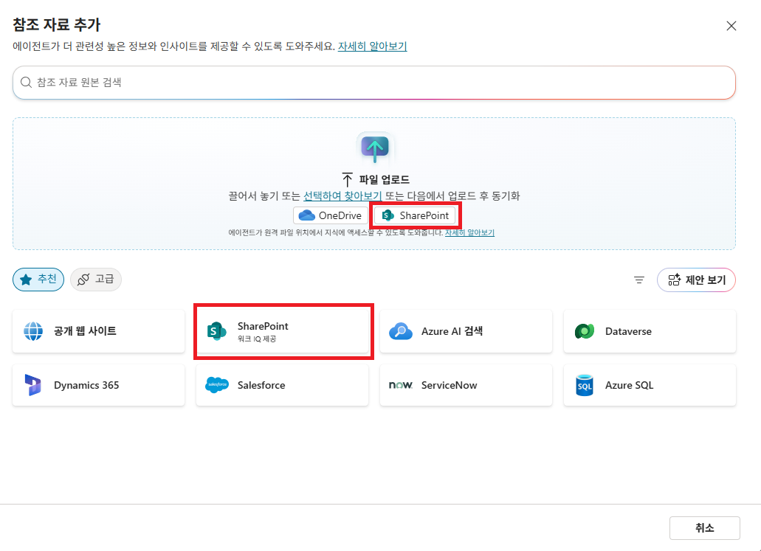Select the Azure AI 검색 card
The width and height of the screenshot is (761, 551).
466,331
